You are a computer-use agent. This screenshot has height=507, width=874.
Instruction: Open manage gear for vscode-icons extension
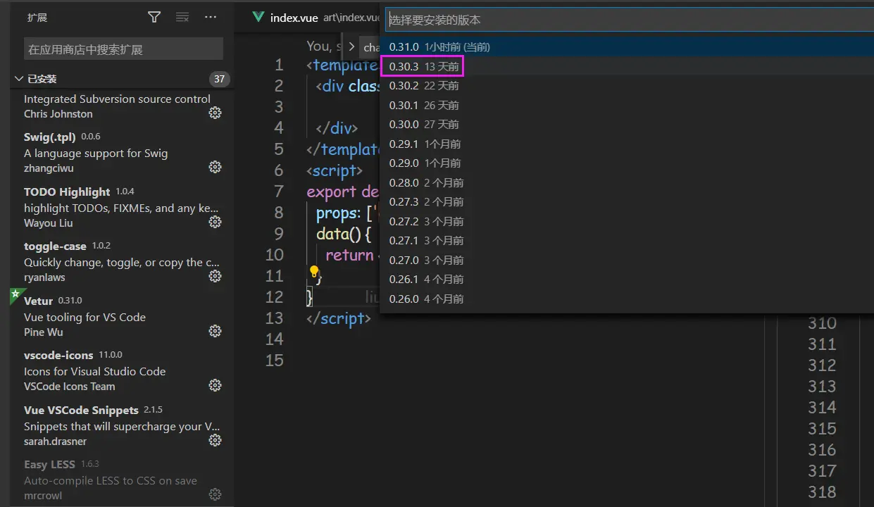click(x=216, y=385)
